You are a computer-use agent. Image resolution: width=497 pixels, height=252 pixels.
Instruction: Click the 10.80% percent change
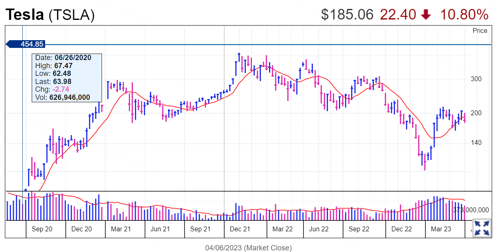click(464, 15)
